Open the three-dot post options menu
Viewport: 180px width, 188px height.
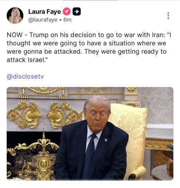click(168, 16)
